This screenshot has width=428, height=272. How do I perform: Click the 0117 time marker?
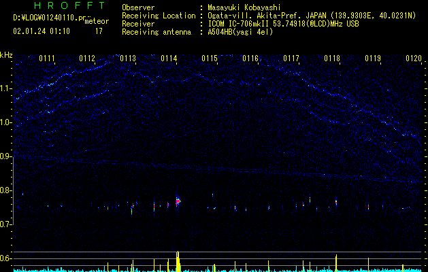point(291,58)
